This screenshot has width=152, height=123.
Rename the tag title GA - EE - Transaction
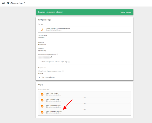point(12,3)
